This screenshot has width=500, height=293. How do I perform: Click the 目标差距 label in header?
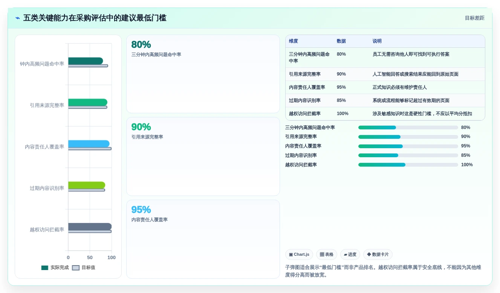point(474,18)
